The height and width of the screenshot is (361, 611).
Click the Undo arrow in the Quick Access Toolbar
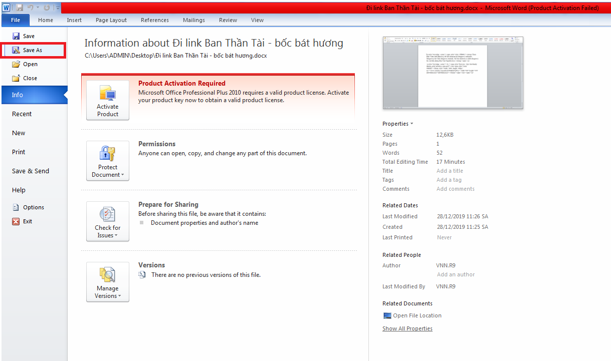tap(31, 8)
